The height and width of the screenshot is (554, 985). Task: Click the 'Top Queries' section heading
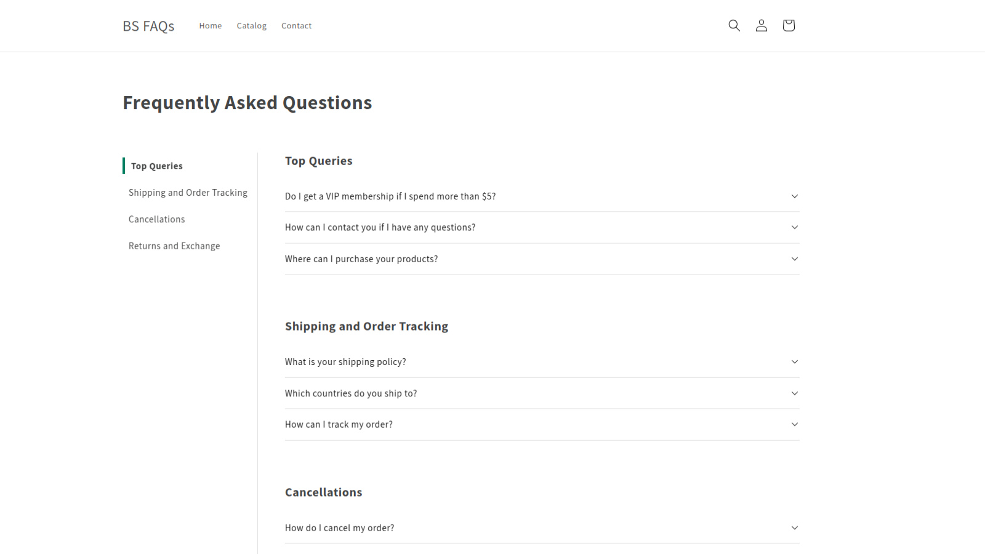click(x=318, y=161)
